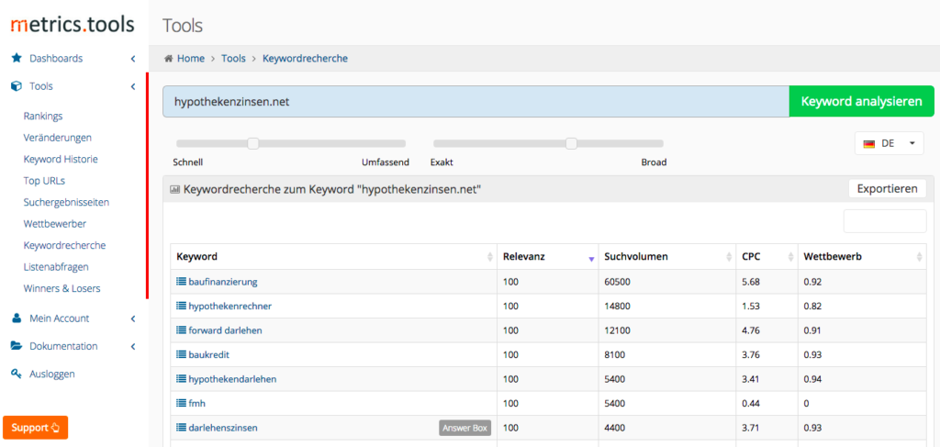Click the table filter search box
The height and width of the screenshot is (447, 940).
coord(885,220)
